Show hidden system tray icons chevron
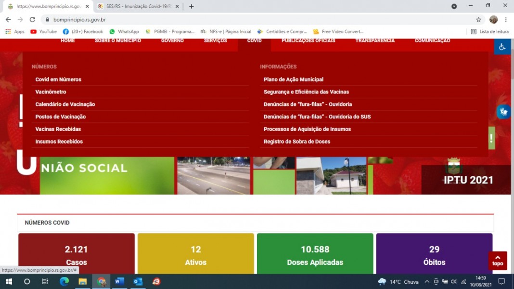This screenshot has width=514, height=289. 426,282
